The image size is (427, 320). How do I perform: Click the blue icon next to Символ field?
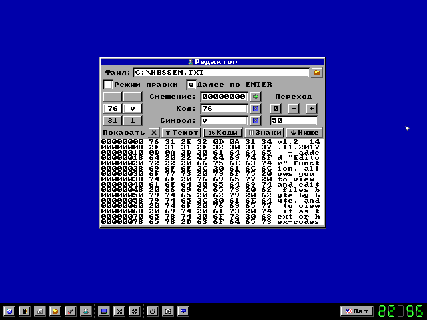pyautogui.click(x=255, y=121)
